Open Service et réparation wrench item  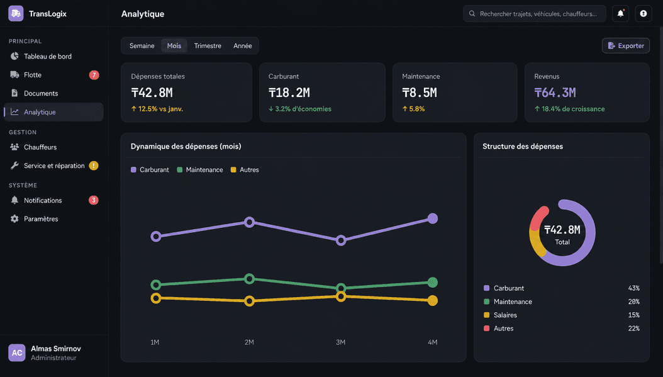(53, 166)
